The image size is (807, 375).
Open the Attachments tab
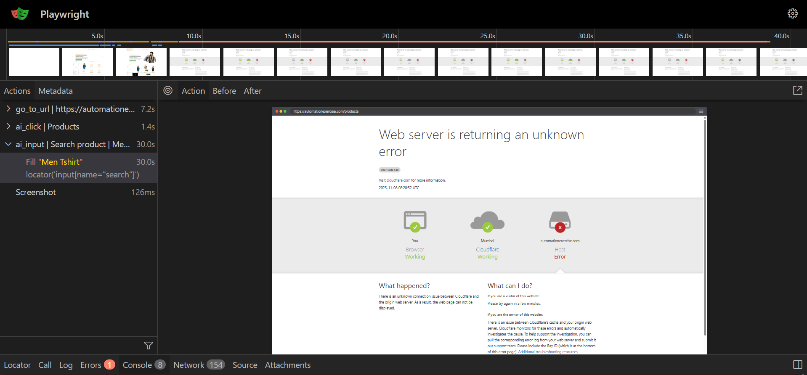click(x=288, y=365)
